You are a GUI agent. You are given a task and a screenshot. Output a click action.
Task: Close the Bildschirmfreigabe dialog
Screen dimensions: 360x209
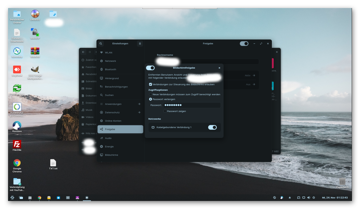219,68
